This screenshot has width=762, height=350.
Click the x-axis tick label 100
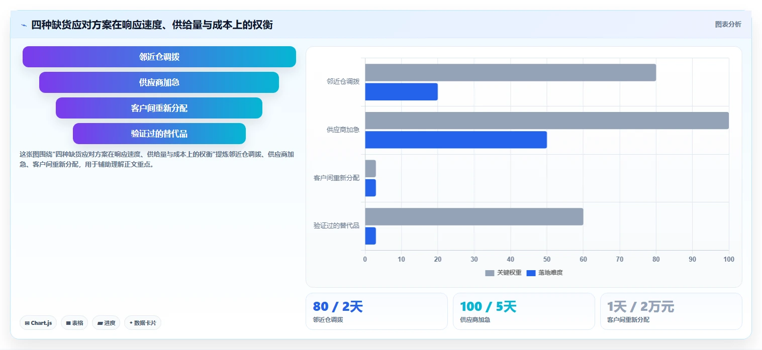pyautogui.click(x=729, y=259)
